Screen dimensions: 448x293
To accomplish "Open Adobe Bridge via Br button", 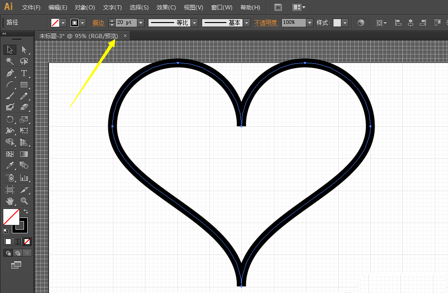I will click(278, 8).
